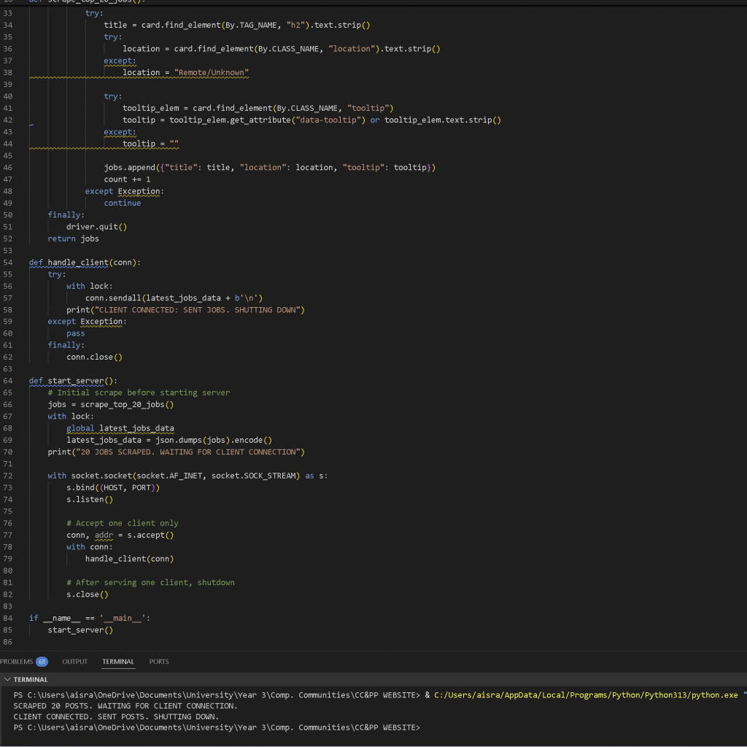Click terminal line 'SCRAPED 20 POSTS. WAITING FOR CLIENT CONNECTION.'
The height and width of the screenshot is (747, 747).
(x=125, y=706)
